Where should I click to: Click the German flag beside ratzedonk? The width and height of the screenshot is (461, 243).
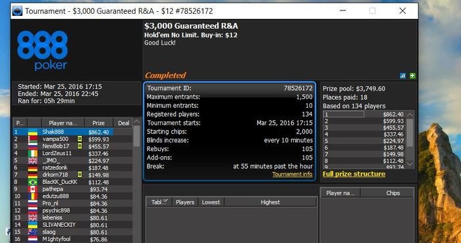[x=33, y=167]
